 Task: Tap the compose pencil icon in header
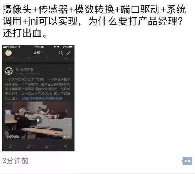[x=68, y=53]
